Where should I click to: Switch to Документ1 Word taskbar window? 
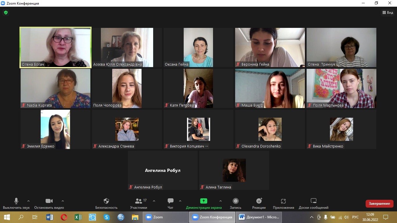(259, 217)
